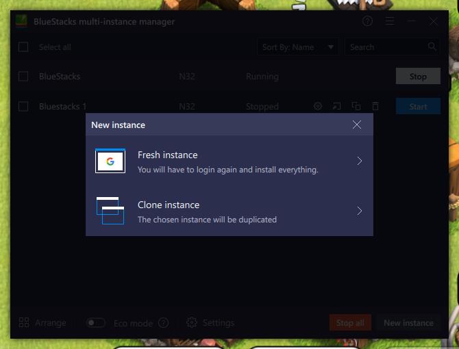Click create shortcut icon for Bluestacks 1
This screenshot has width=459, height=349.
[336, 107]
